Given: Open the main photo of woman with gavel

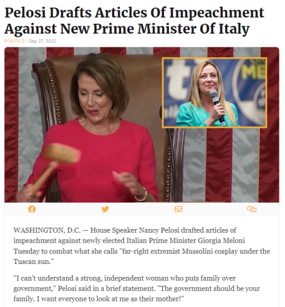Looking at the screenshot, I should pyautogui.click(x=142, y=125).
